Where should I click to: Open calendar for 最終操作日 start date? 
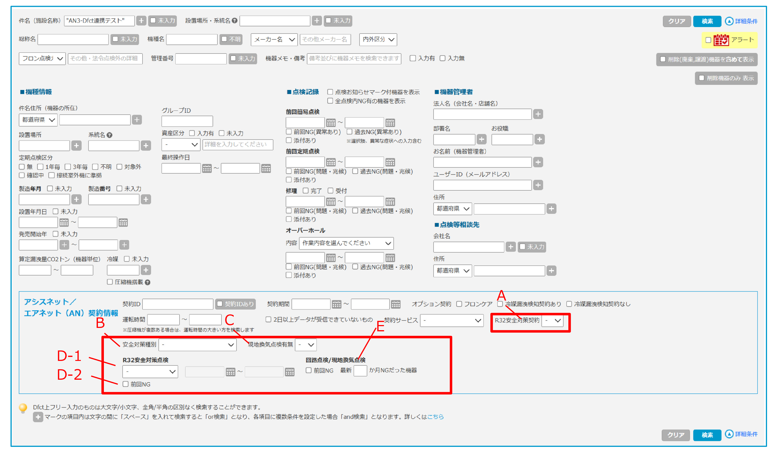(207, 169)
